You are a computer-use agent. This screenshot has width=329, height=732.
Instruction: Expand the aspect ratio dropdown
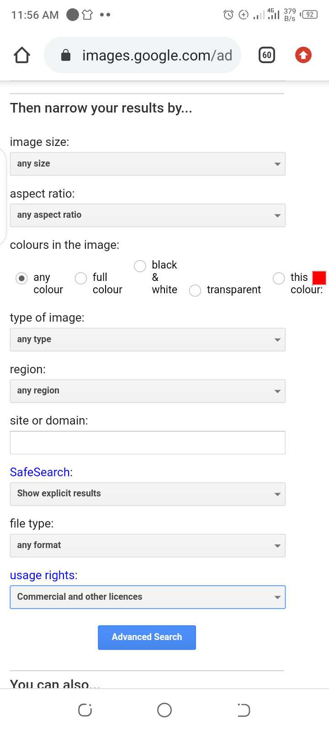point(148,215)
